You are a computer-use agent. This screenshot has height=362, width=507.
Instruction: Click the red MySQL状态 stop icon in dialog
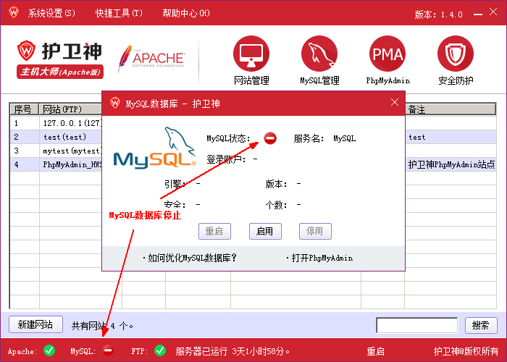pyautogui.click(x=270, y=138)
